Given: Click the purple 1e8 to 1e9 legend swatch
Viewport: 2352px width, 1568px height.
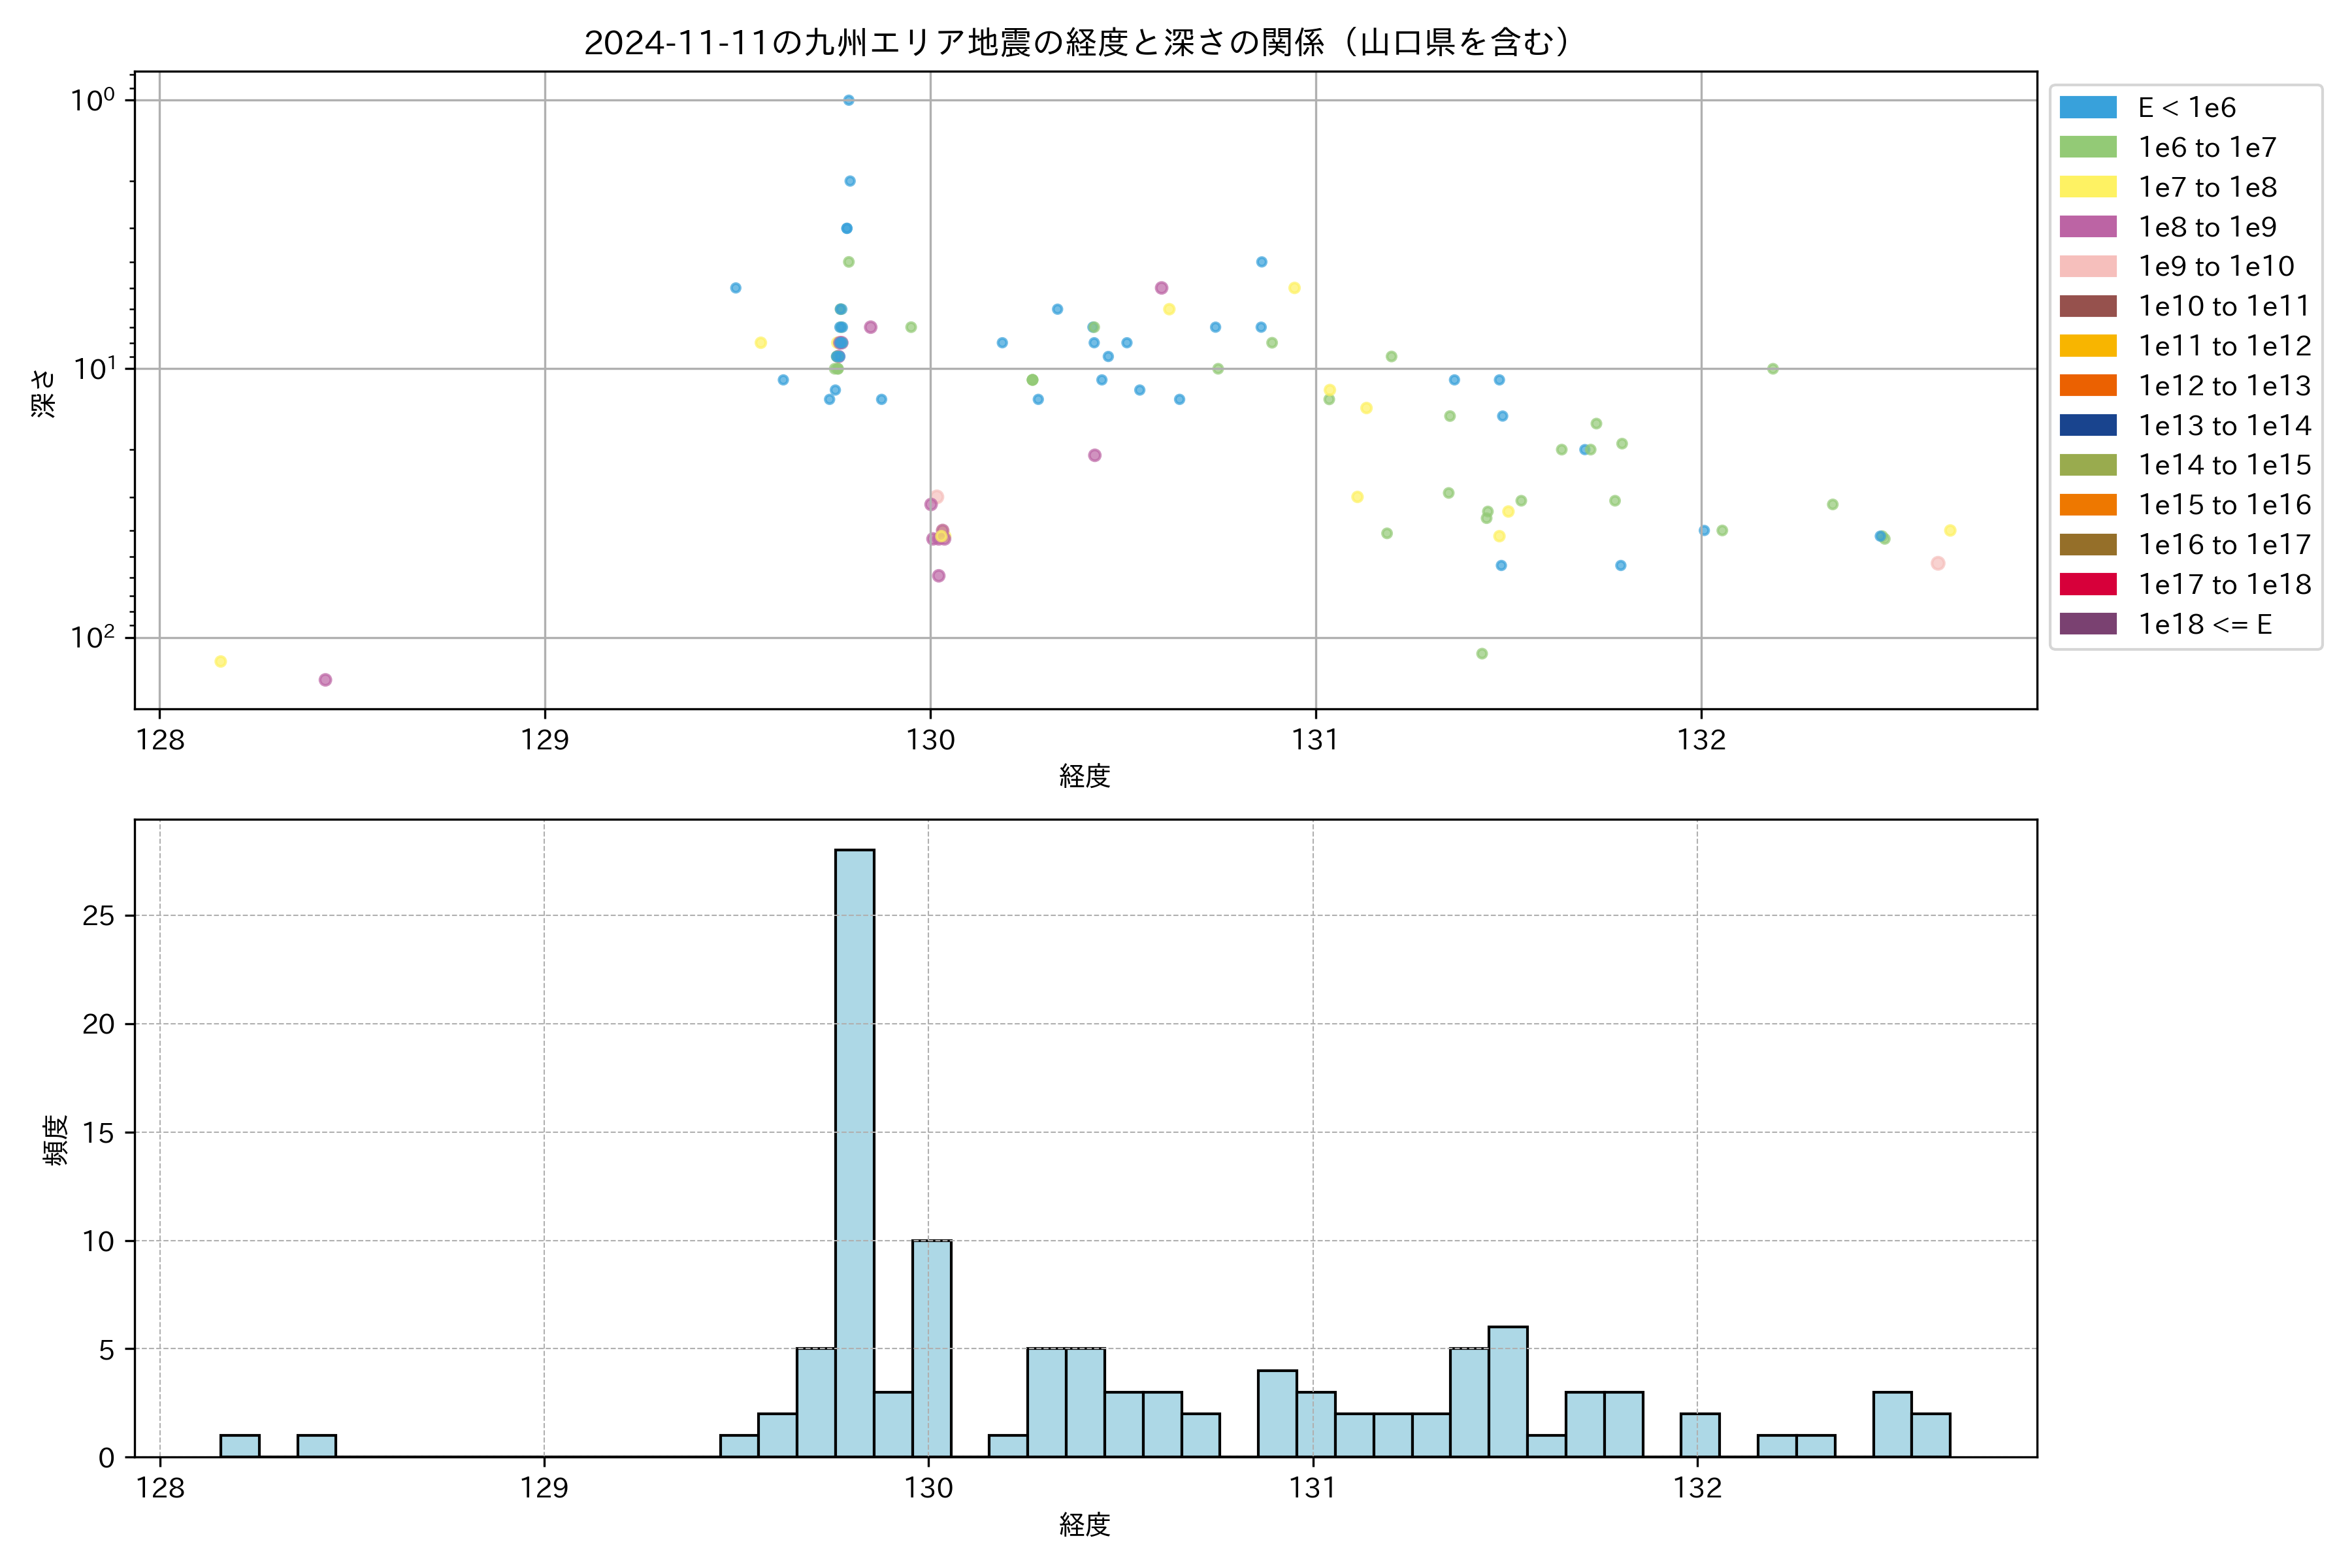Looking at the screenshot, I should point(2087,227).
